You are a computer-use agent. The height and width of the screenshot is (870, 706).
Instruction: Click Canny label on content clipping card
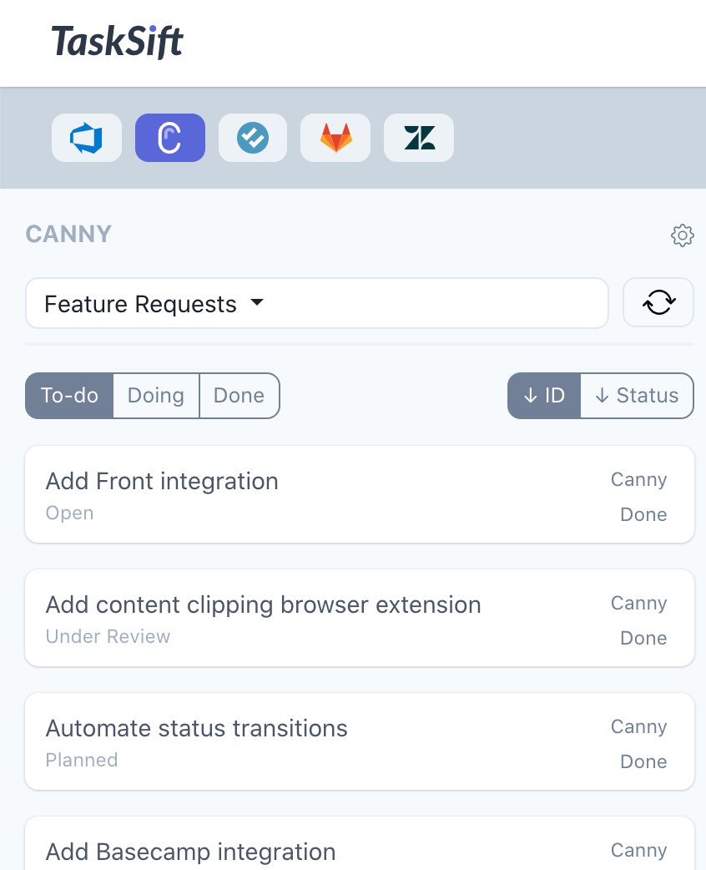(639, 603)
